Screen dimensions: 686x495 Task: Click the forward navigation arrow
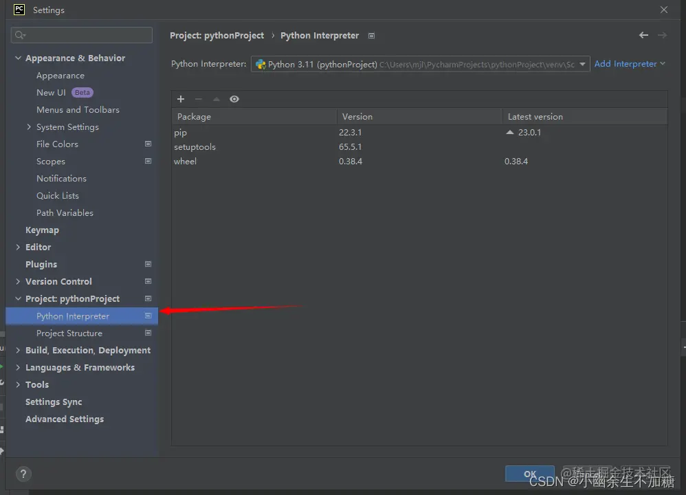pos(662,35)
